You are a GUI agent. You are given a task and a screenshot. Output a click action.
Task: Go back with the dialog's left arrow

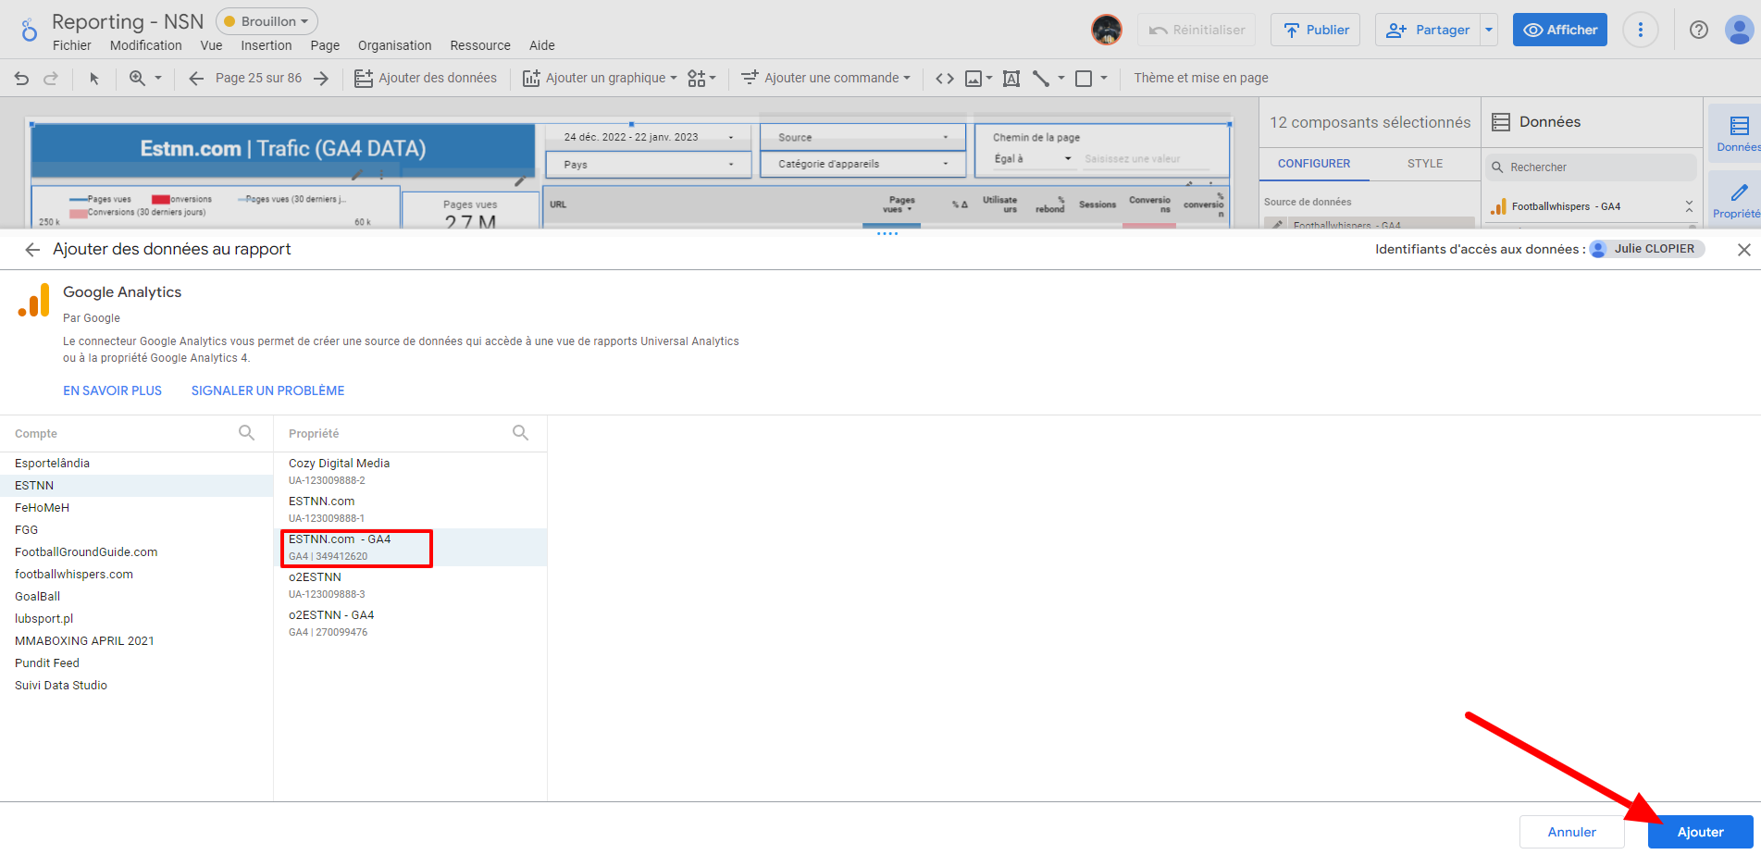pyautogui.click(x=32, y=250)
